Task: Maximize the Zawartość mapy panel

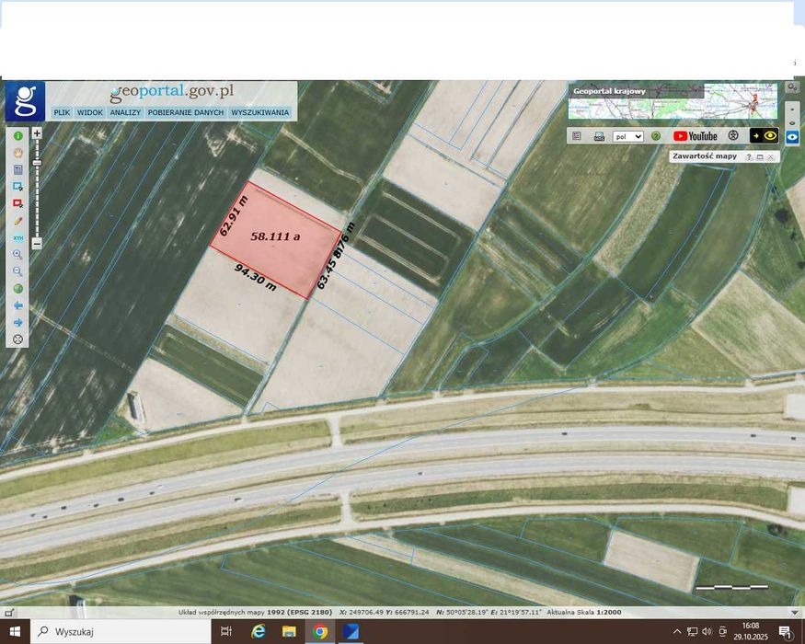Action: [x=760, y=157]
